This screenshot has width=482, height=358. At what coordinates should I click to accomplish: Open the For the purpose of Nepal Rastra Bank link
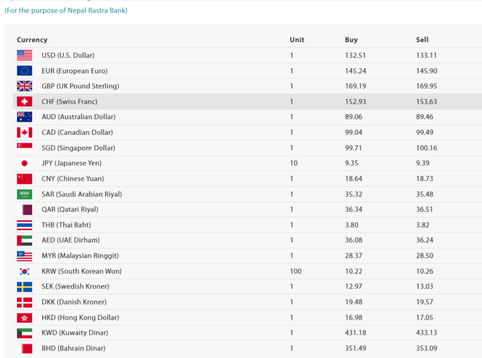coord(66,11)
